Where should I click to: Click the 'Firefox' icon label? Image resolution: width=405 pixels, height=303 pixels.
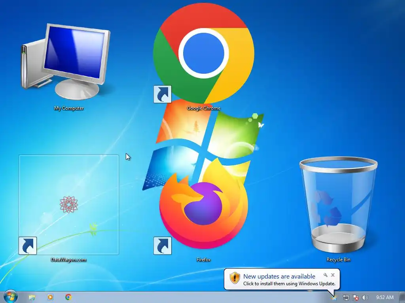[204, 260]
